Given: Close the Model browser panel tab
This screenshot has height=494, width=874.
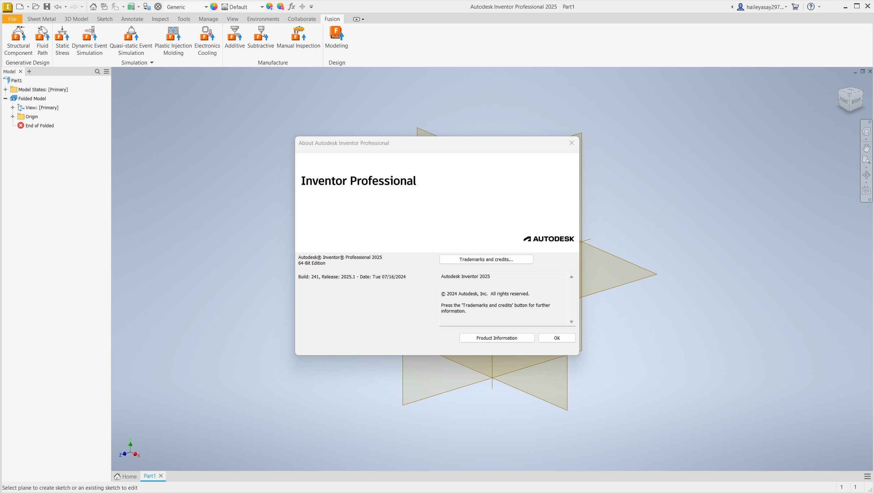Looking at the screenshot, I should point(21,71).
